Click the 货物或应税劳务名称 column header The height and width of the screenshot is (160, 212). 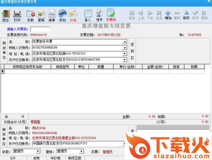tap(27, 67)
